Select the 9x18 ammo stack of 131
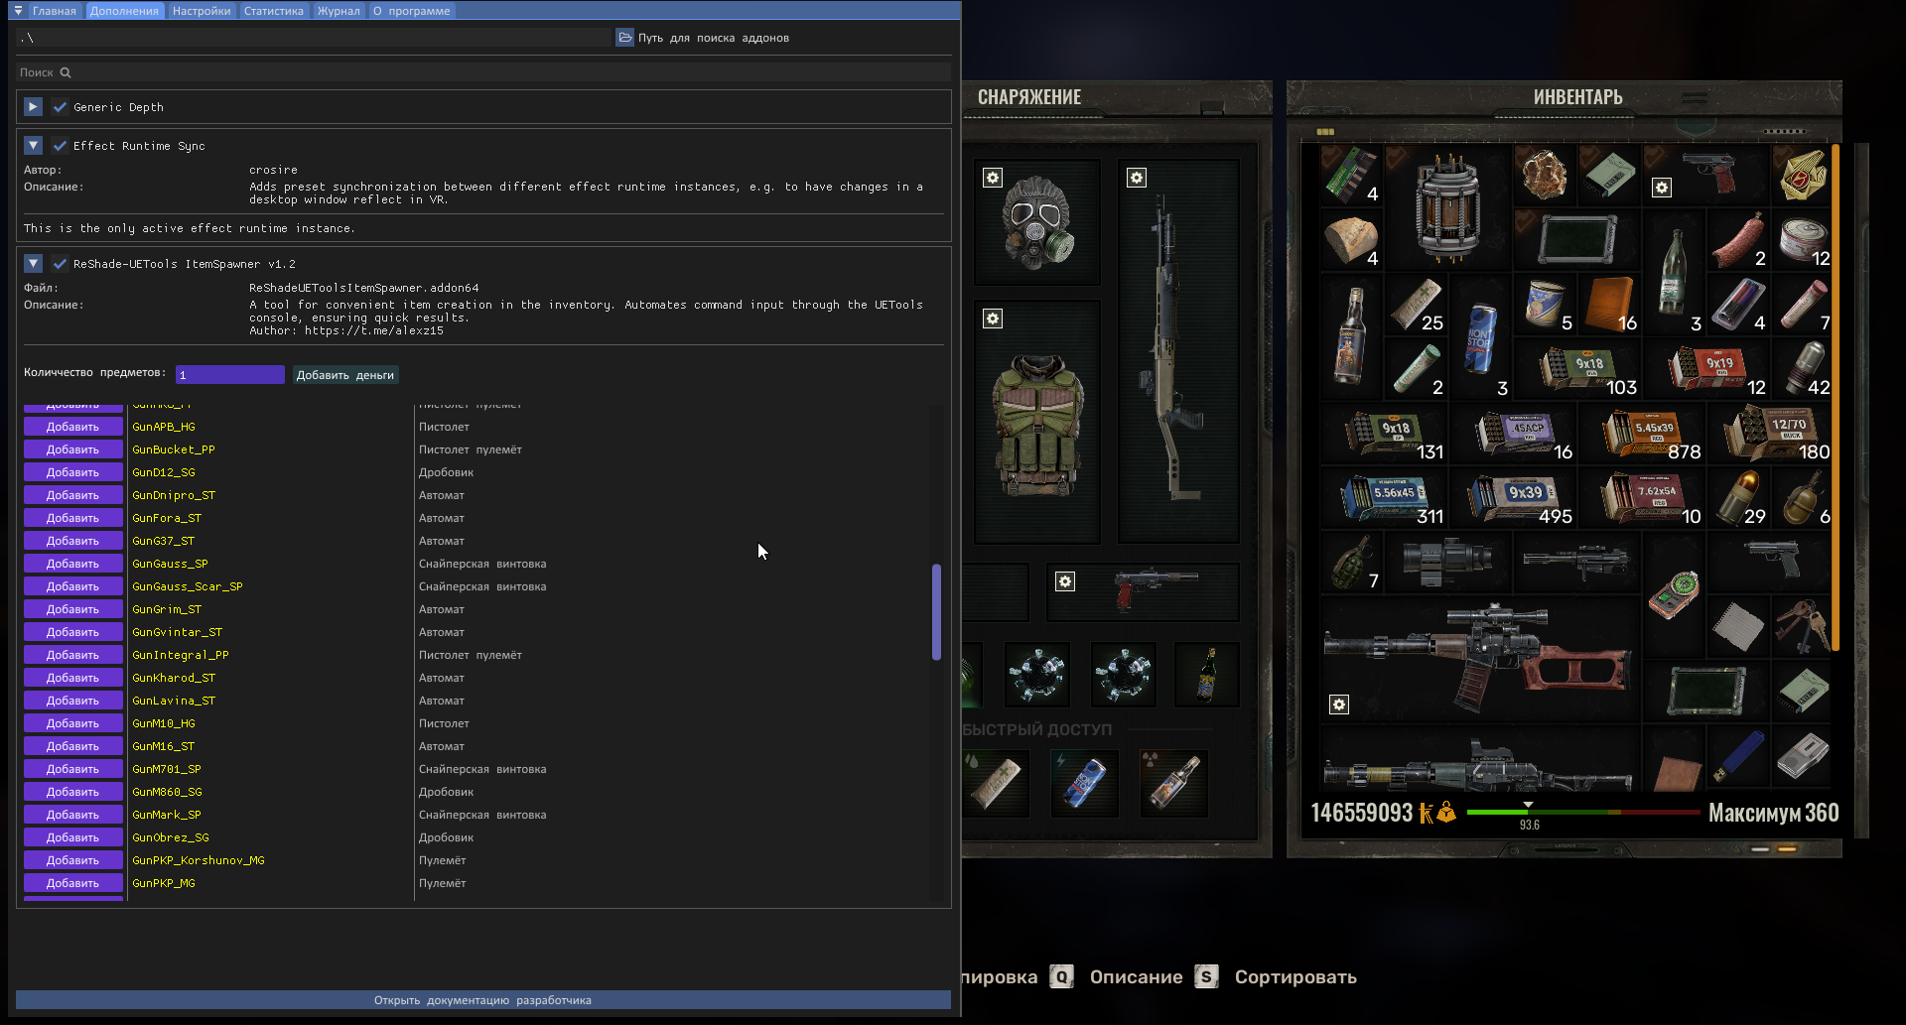Viewport: 1906px width, 1025px height. (1384, 433)
